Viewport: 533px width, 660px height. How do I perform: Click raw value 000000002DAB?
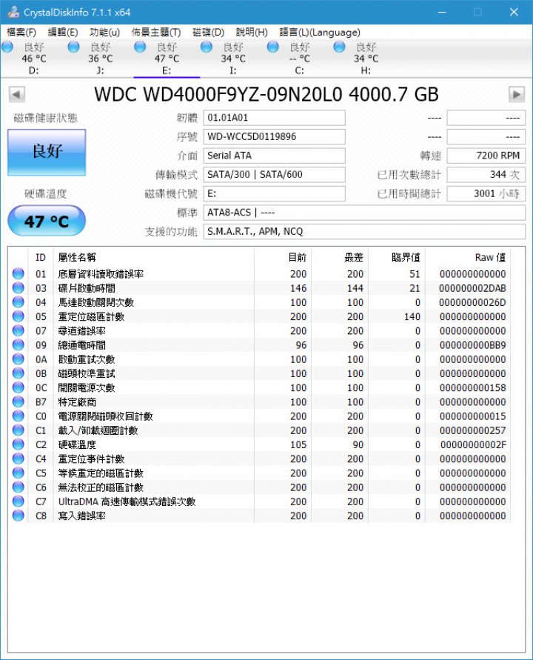click(472, 288)
